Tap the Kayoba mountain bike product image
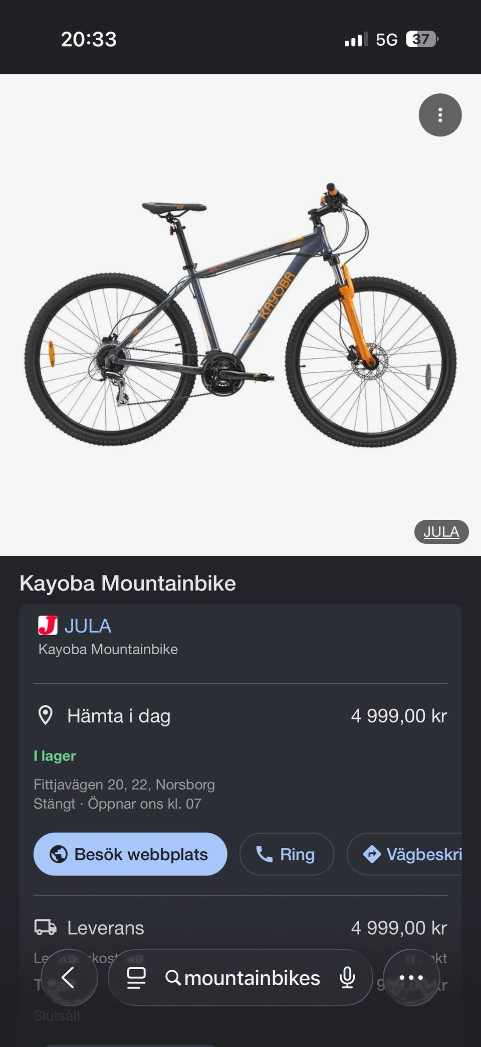The image size is (481, 1047). [241, 315]
